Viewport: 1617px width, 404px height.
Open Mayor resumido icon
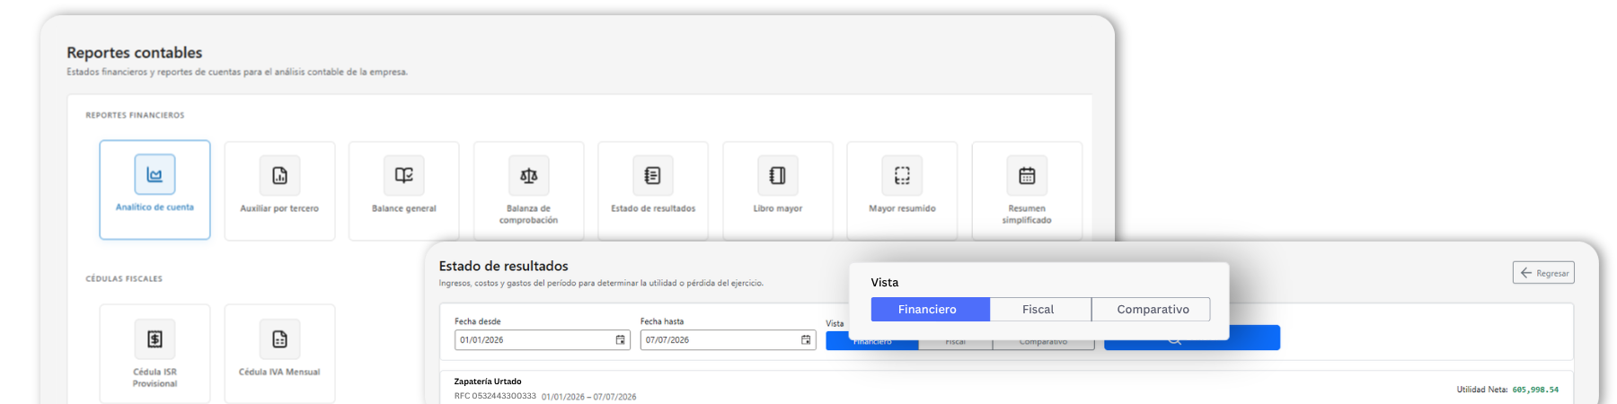tap(902, 175)
